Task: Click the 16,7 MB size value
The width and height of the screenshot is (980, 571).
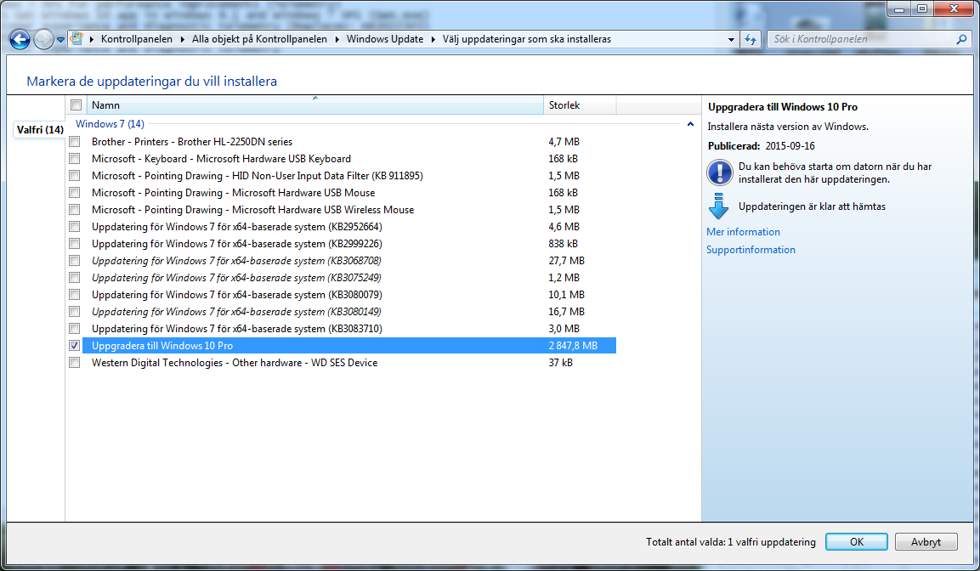Action: tap(567, 312)
